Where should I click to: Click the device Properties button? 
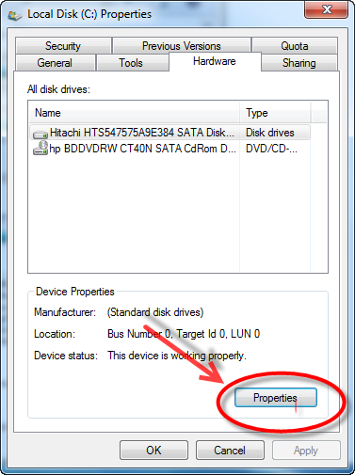[276, 398]
